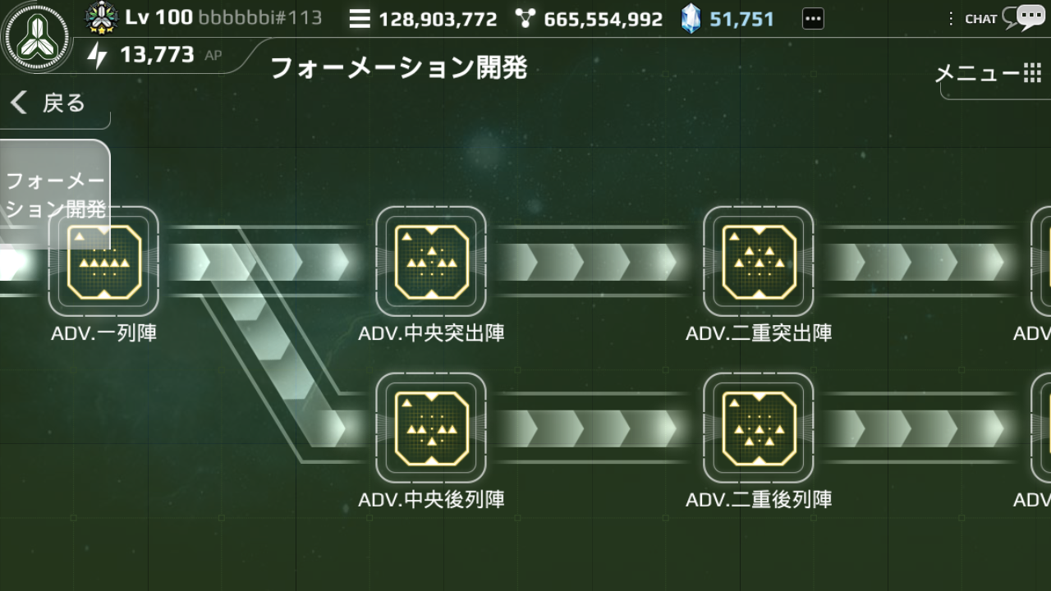Open chat options vertical dots
The height and width of the screenshot is (591, 1051).
tap(951, 18)
